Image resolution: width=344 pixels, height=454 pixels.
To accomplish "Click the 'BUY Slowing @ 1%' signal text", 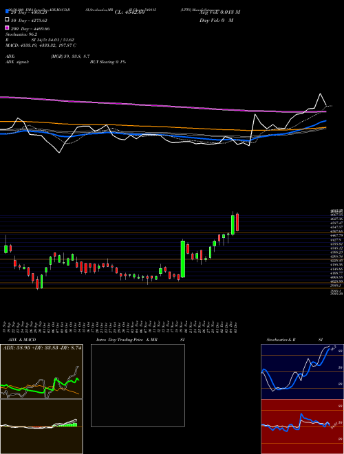I will (x=108, y=62).
